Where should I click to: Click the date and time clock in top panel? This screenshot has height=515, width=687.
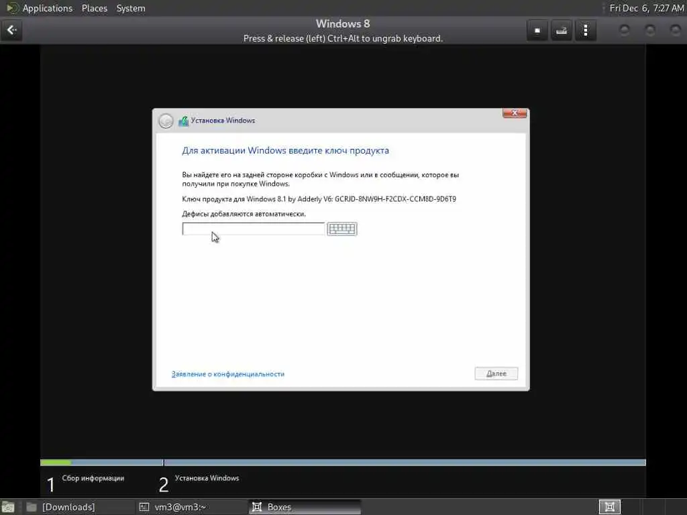click(x=647, y=8)
